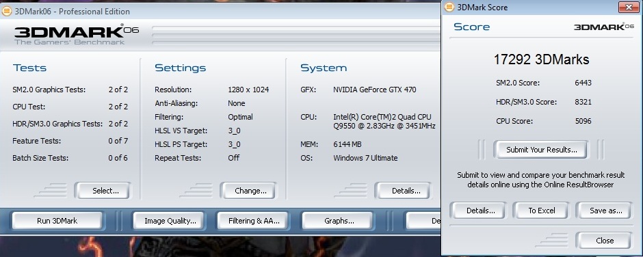Click the Score heading in Score window

click(471, 27)
